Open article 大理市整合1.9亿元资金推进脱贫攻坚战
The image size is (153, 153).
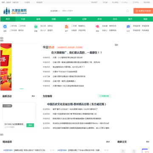tap(68, 86)
